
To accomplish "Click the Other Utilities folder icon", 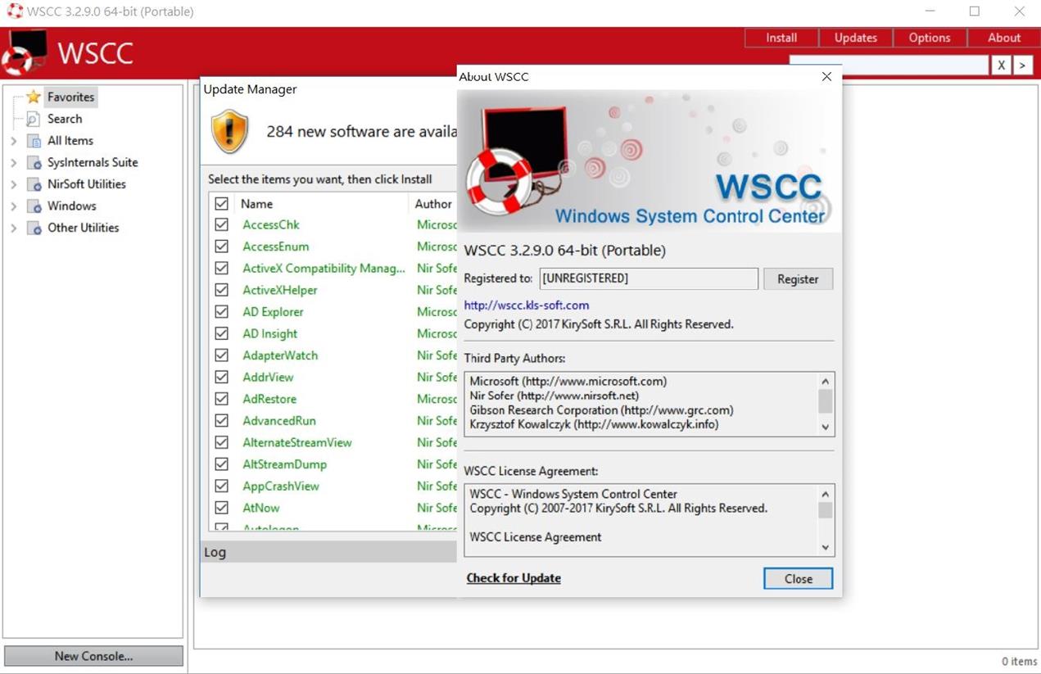I will [34, 228].
